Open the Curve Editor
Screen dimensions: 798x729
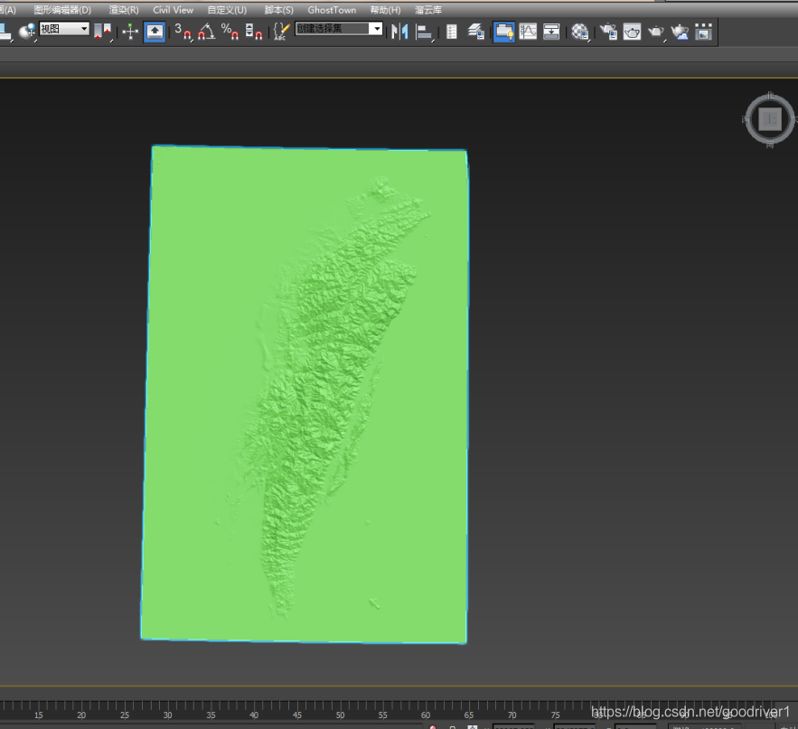coord(528,32)
